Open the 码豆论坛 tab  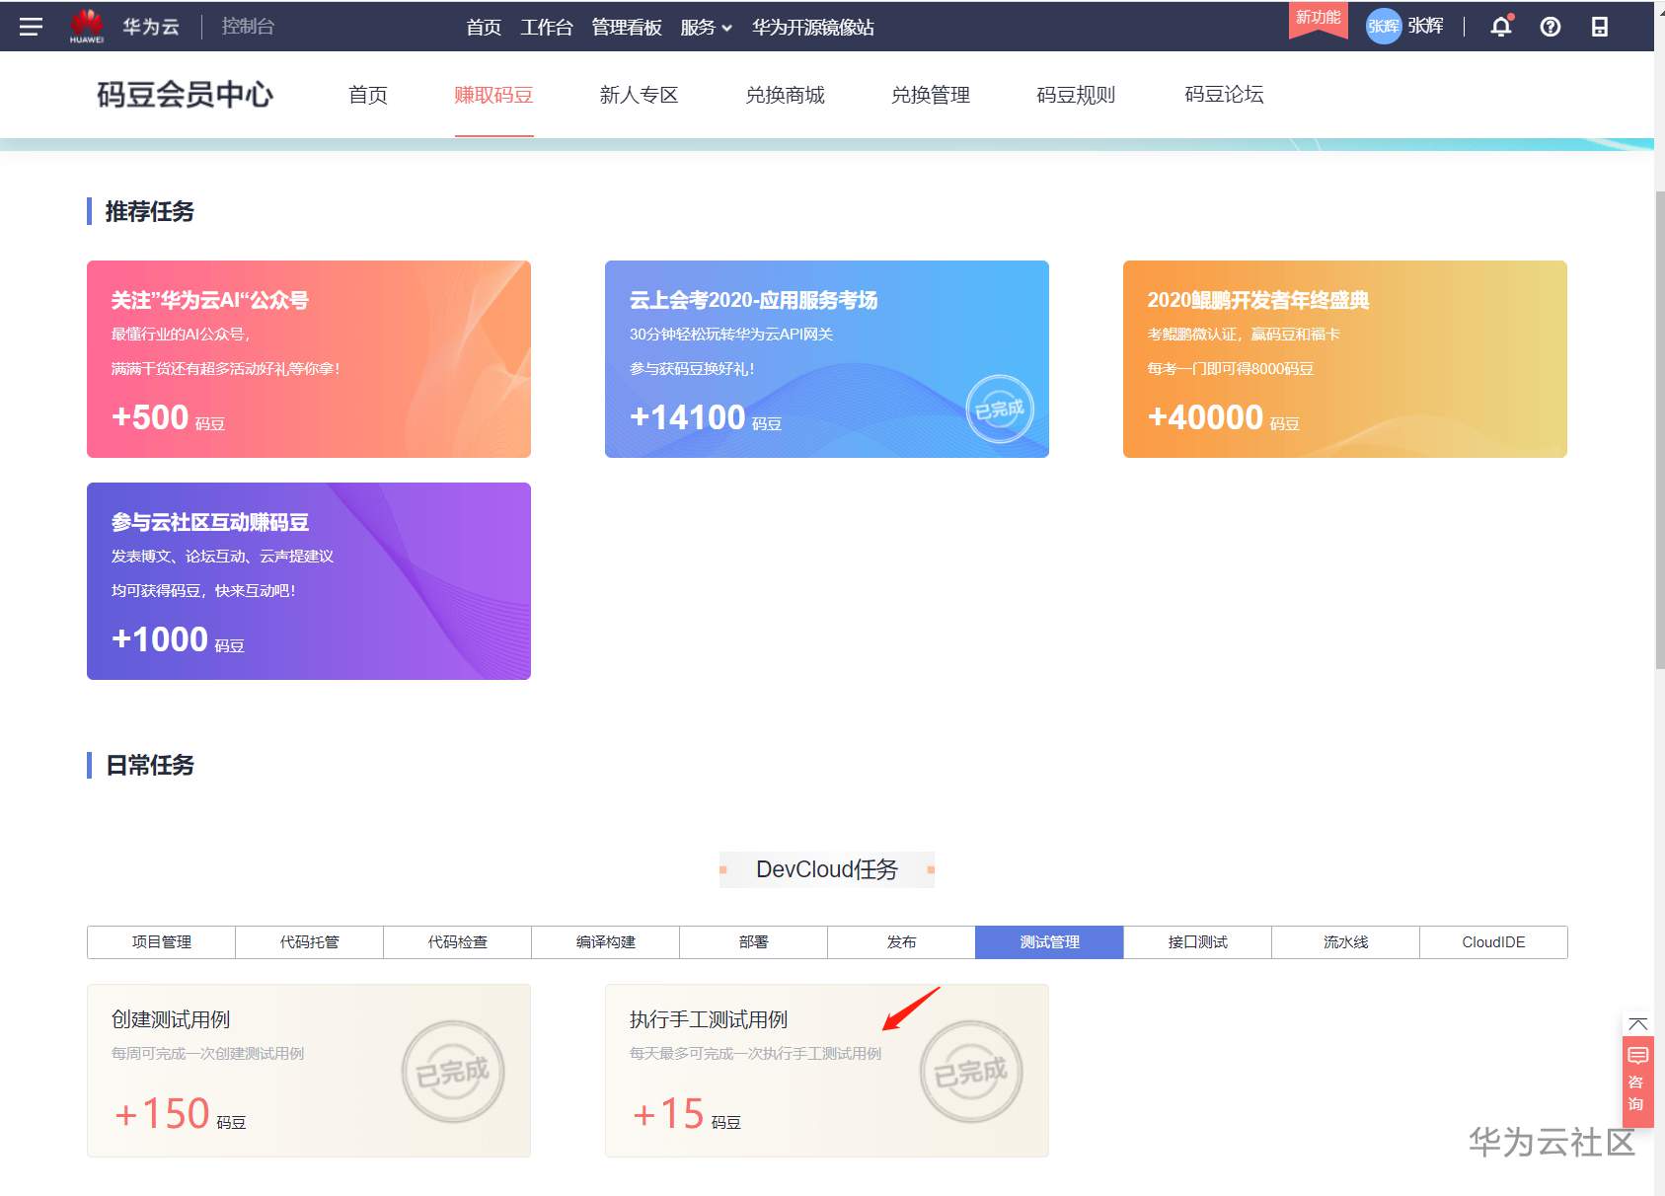click(1224, 95)
